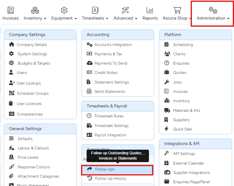Select Follow Ups under Automation

pyautogui.click(x=105, y=169)
